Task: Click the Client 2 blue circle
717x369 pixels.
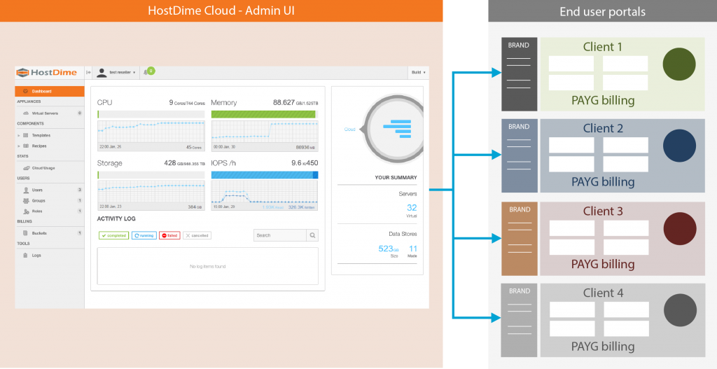Action: (679, 146)
